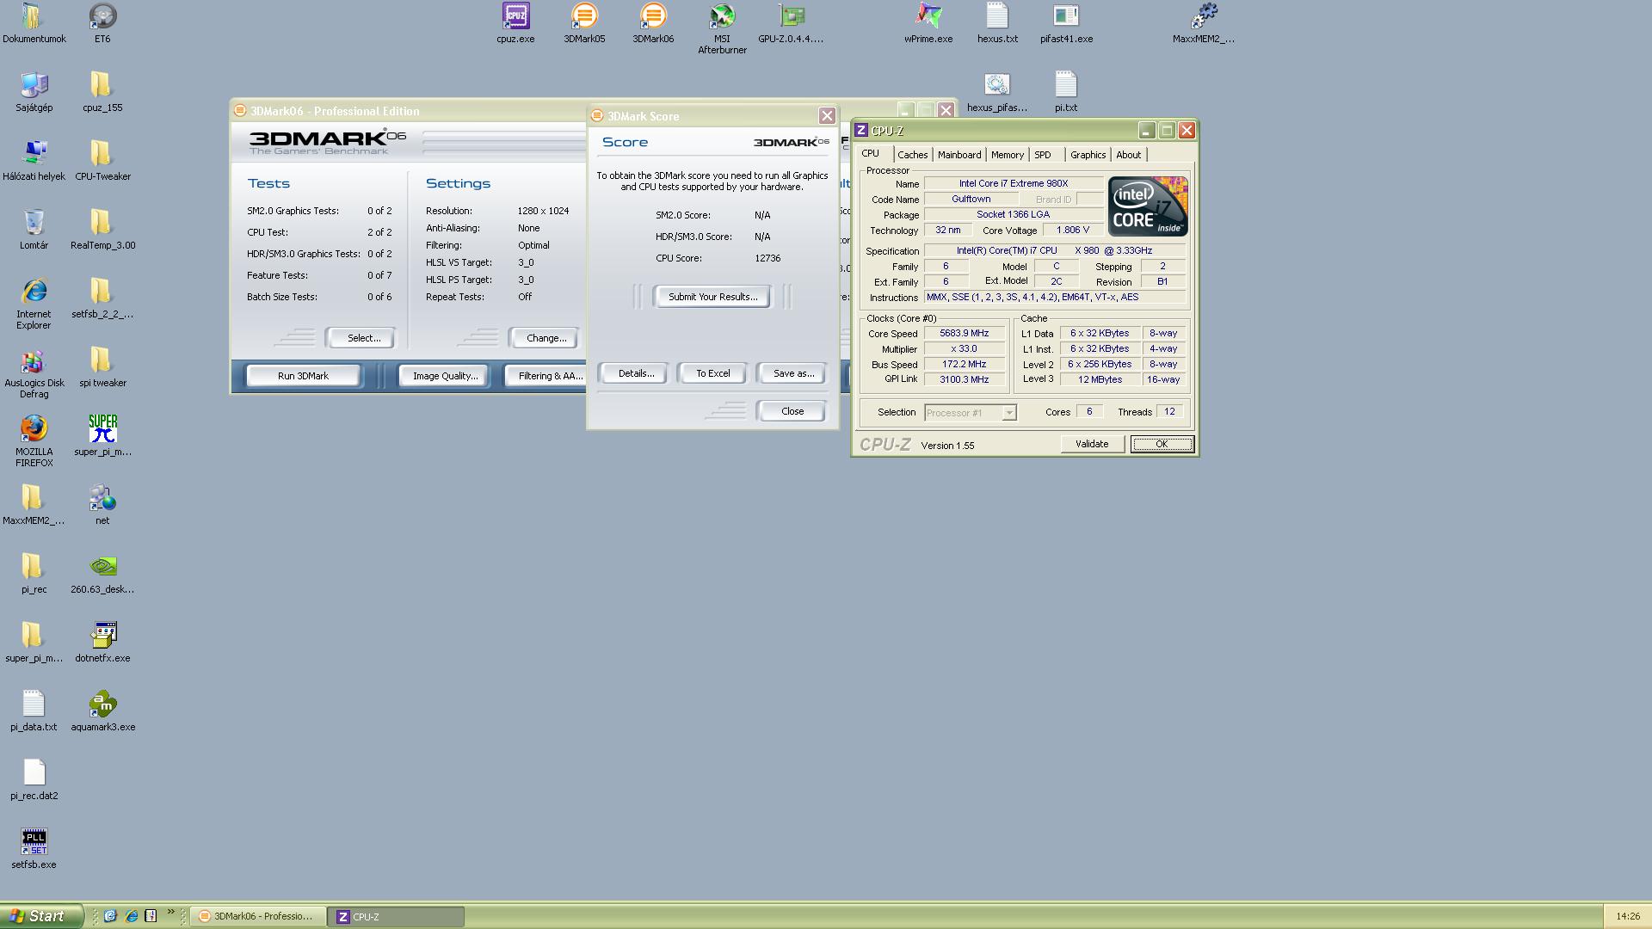Viewport: 1652px width, 929px height.
Task: Open the GPU-Z desktop icon
Action: click(x=791, y=22)
